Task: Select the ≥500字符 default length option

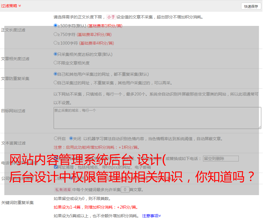Action: tap(56, 26)
